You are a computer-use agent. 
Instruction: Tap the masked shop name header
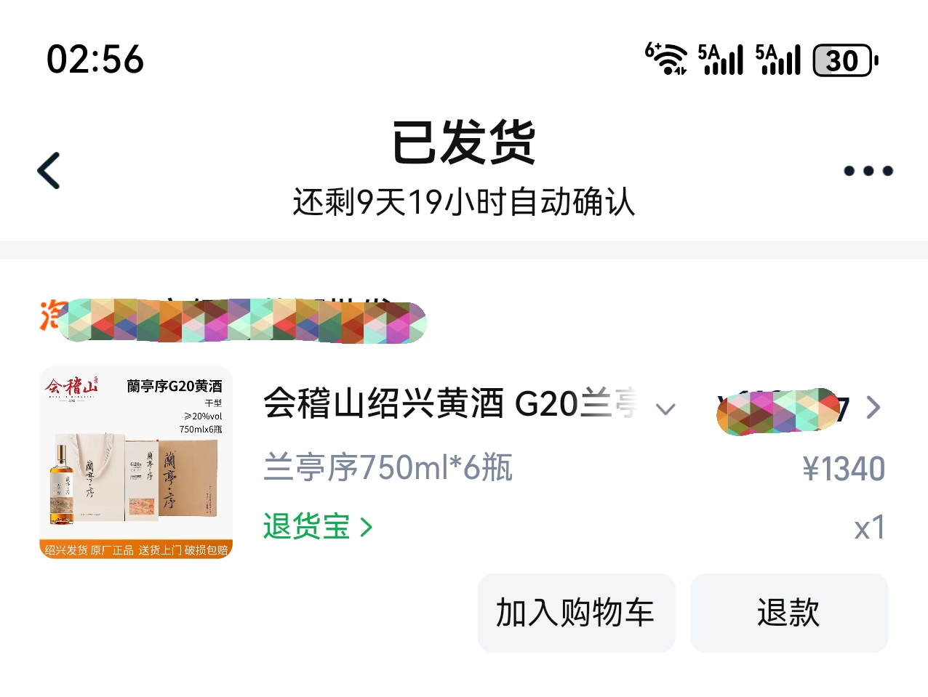click(233, 320)
